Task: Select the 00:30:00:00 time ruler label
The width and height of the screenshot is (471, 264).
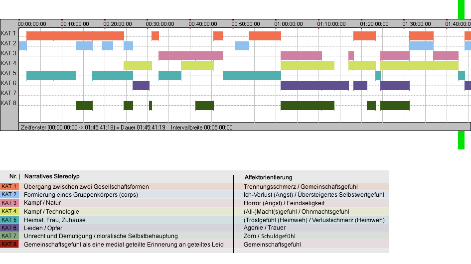Action: pyautogui.click(x=160, y=24)
